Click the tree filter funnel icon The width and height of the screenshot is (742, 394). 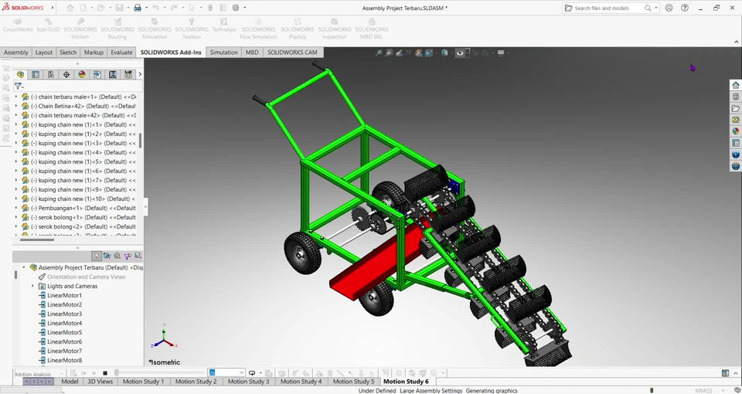click(x=18, y=86)
